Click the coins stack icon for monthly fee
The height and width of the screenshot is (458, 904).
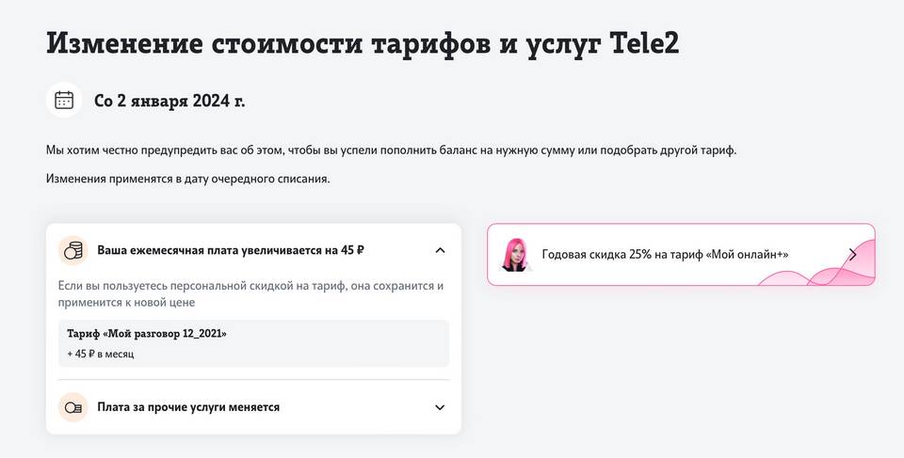pos(73,251)
